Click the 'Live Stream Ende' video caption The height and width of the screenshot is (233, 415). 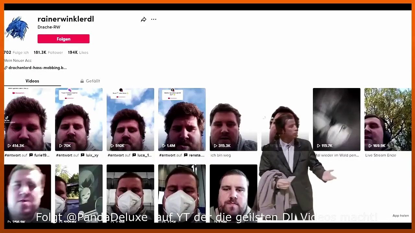[381, 155]
